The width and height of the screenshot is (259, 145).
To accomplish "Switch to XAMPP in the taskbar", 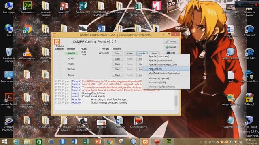I will tap(145, 141).
